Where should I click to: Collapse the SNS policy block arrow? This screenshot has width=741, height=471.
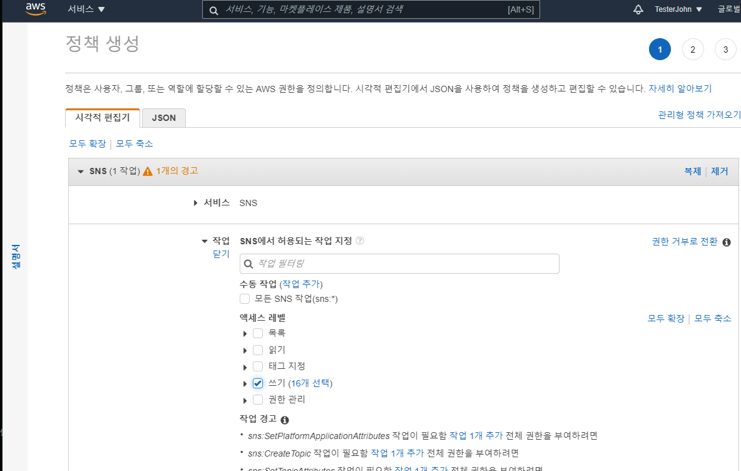coord(80,171)
